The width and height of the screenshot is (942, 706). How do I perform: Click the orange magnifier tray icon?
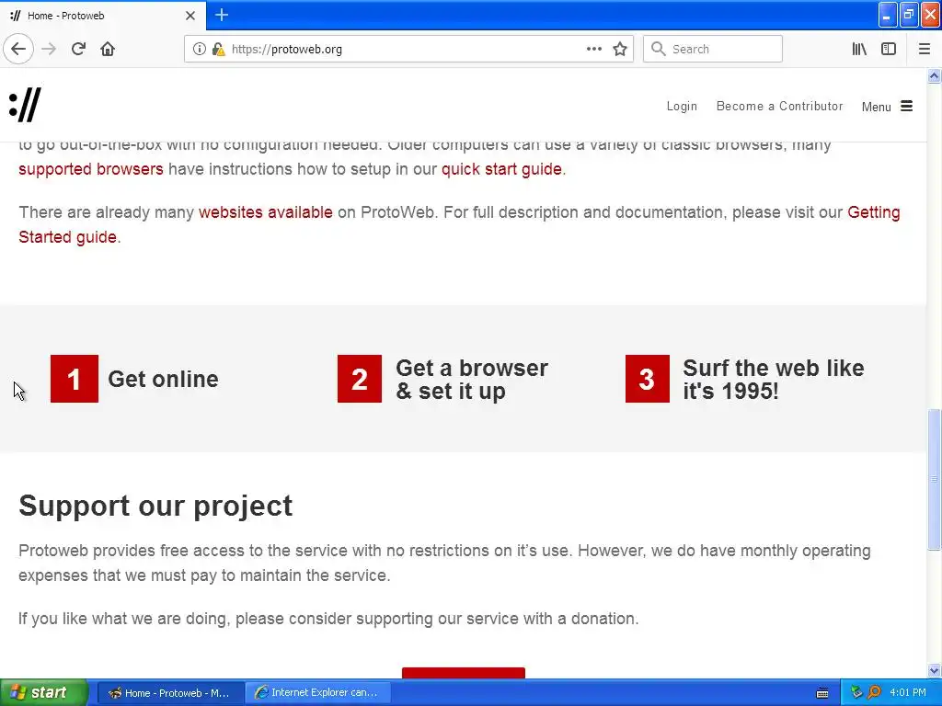[874, 692]
